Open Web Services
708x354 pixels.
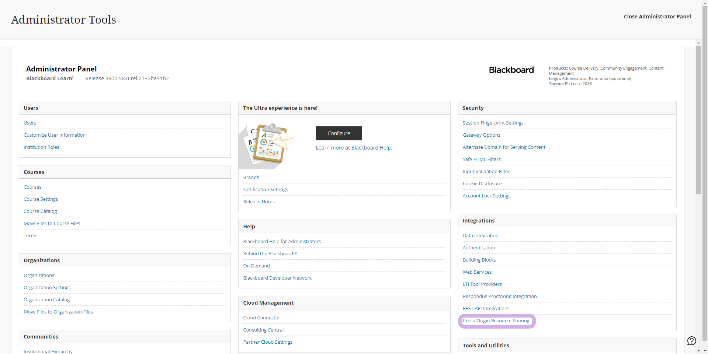(477, 272)
